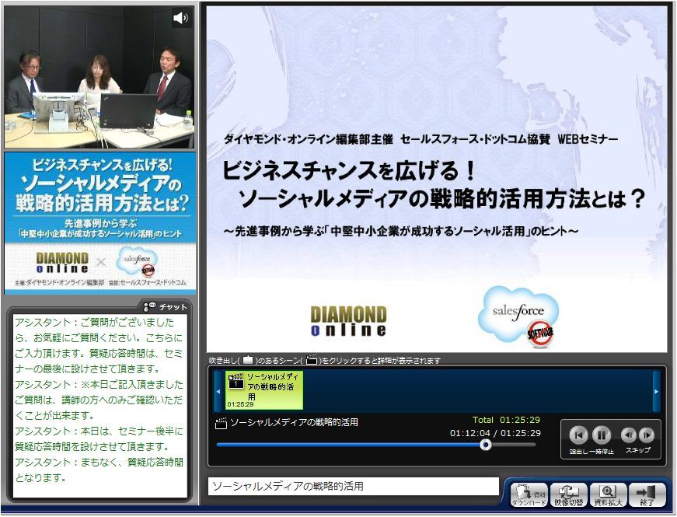The width and height of the screenshot is (677, 517).
Task: Skip backward with the left skip button
Action: (628, 435)
